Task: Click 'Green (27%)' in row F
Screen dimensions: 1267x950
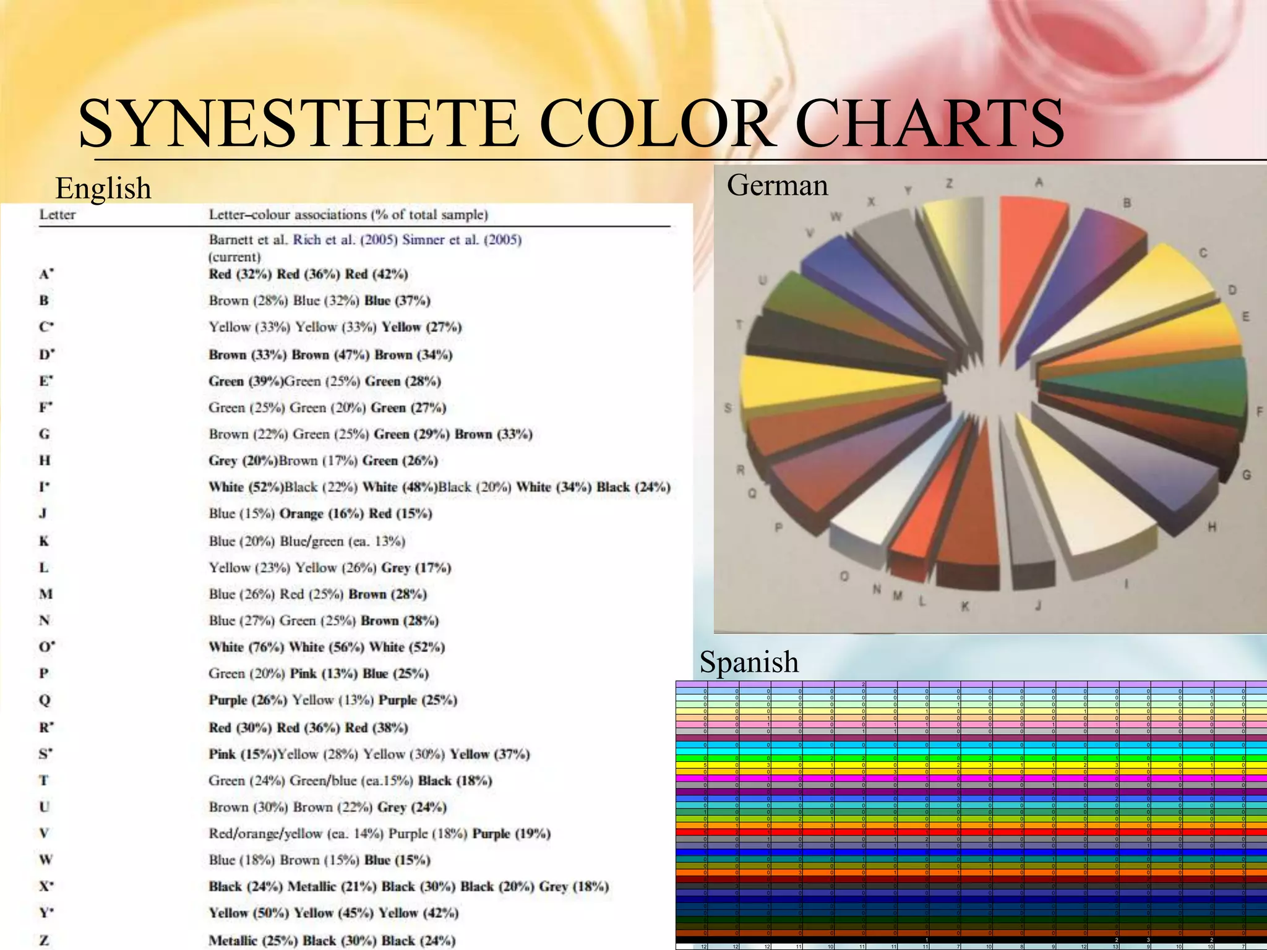Action: [x=408, y=408]
